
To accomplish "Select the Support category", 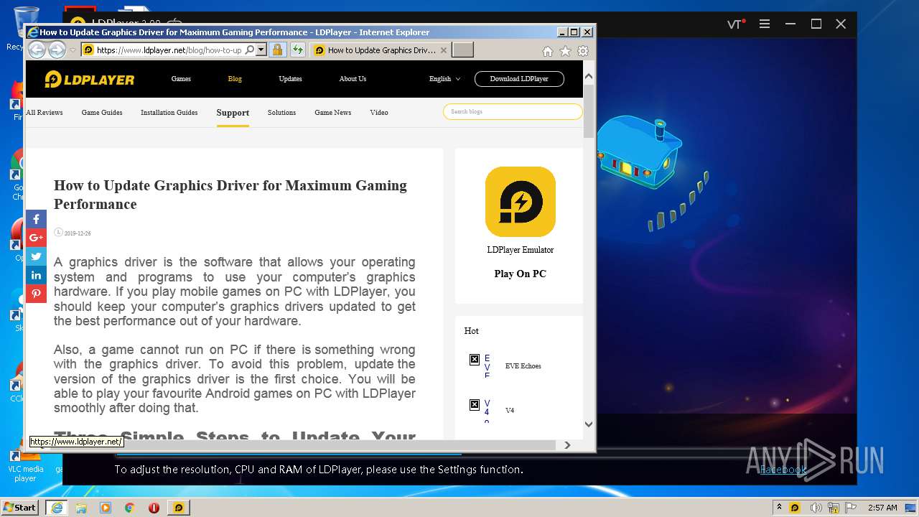I will (x=233, y=113).
